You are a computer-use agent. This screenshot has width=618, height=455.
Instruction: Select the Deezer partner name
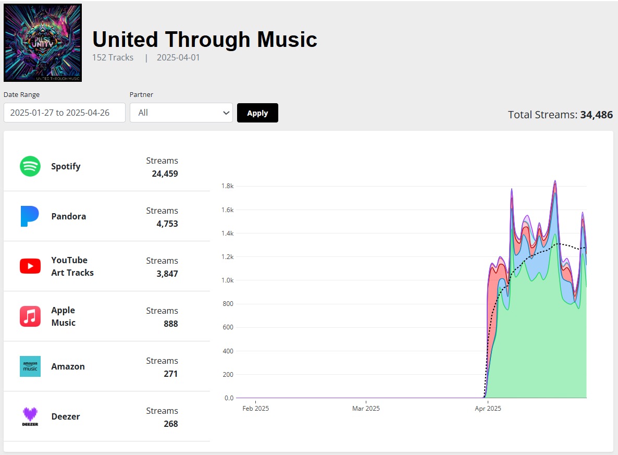(66, 417)
